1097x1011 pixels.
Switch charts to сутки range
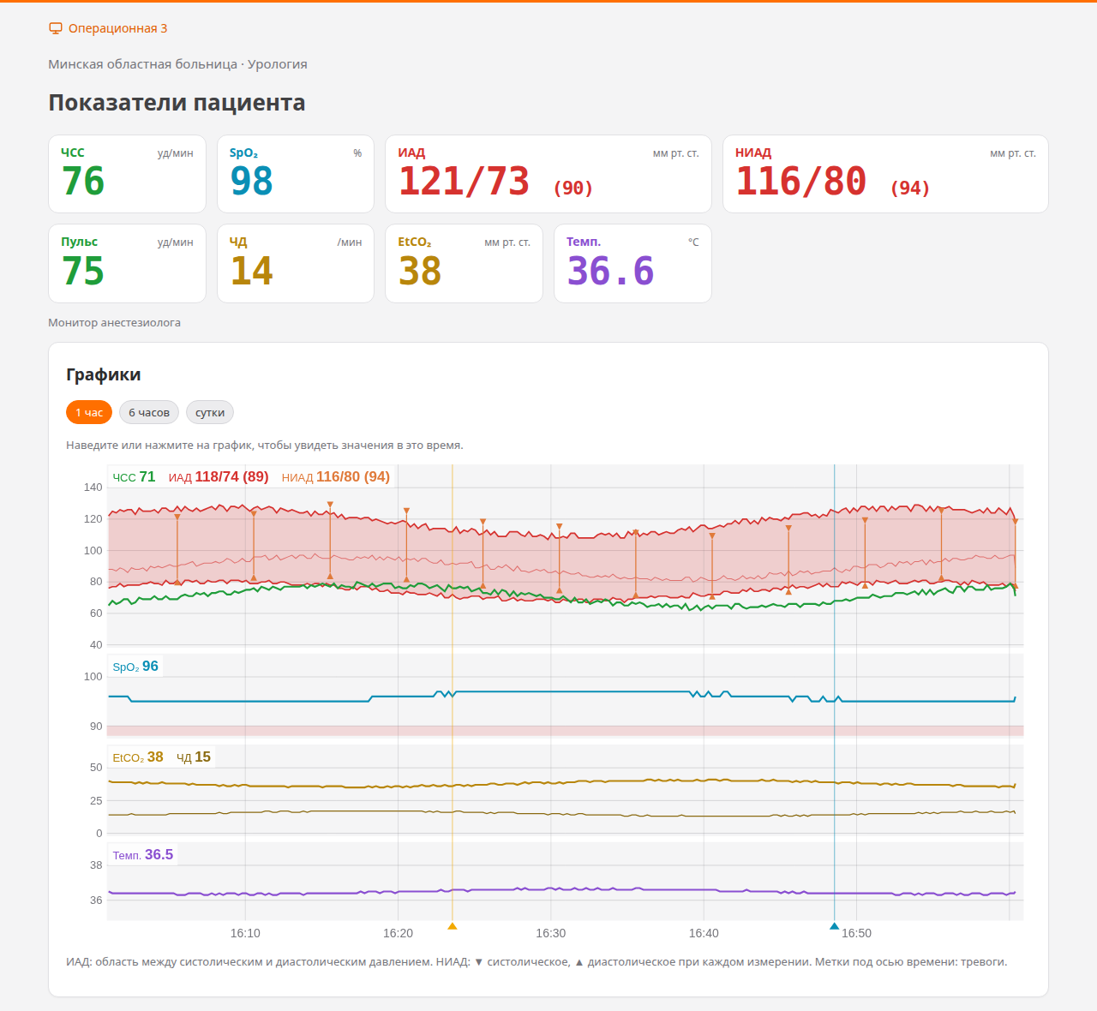pos(210,412)
